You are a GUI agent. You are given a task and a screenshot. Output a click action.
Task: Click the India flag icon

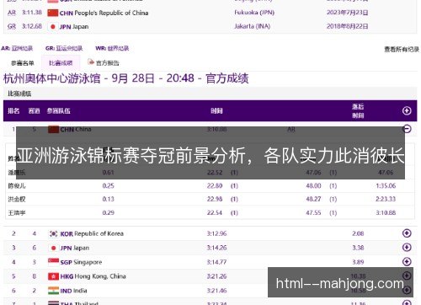point(53,291)
